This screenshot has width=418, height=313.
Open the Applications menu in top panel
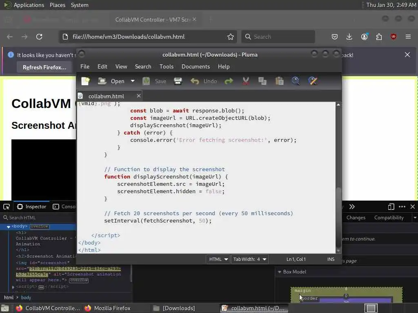point(29,5)
